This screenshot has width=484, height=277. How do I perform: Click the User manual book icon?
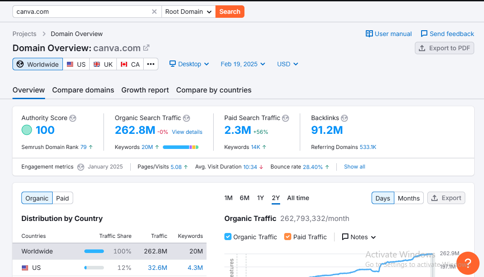(369, 34)
